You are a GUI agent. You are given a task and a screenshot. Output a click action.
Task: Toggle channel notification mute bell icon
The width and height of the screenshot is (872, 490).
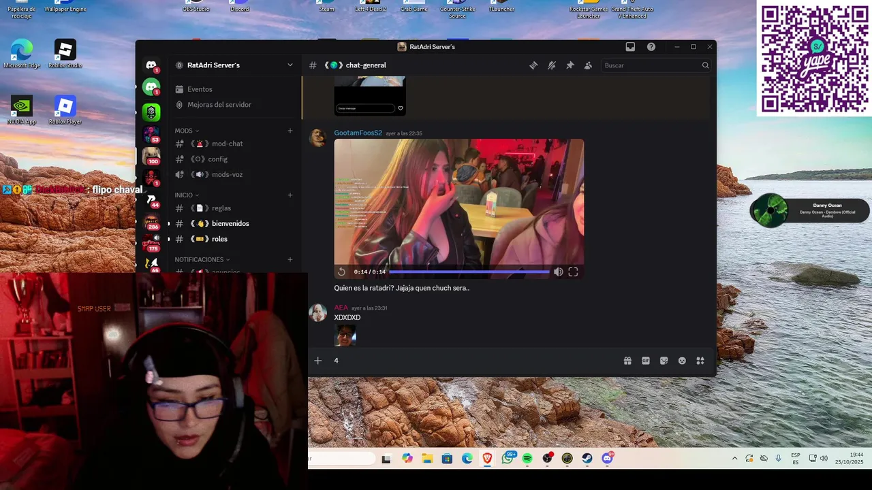552,65
